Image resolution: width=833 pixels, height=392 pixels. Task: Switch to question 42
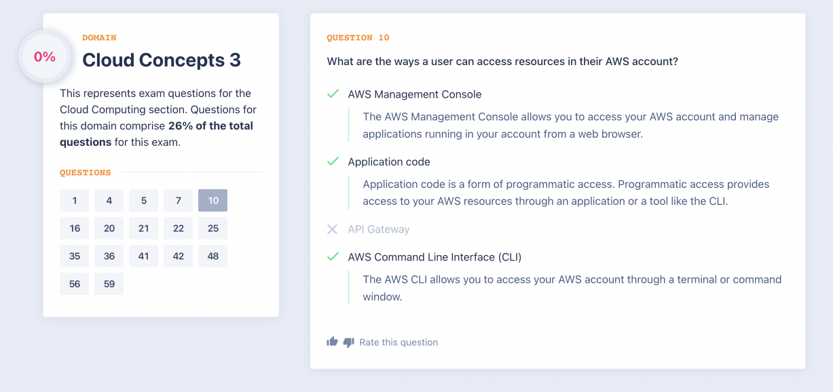coord(178,256)
